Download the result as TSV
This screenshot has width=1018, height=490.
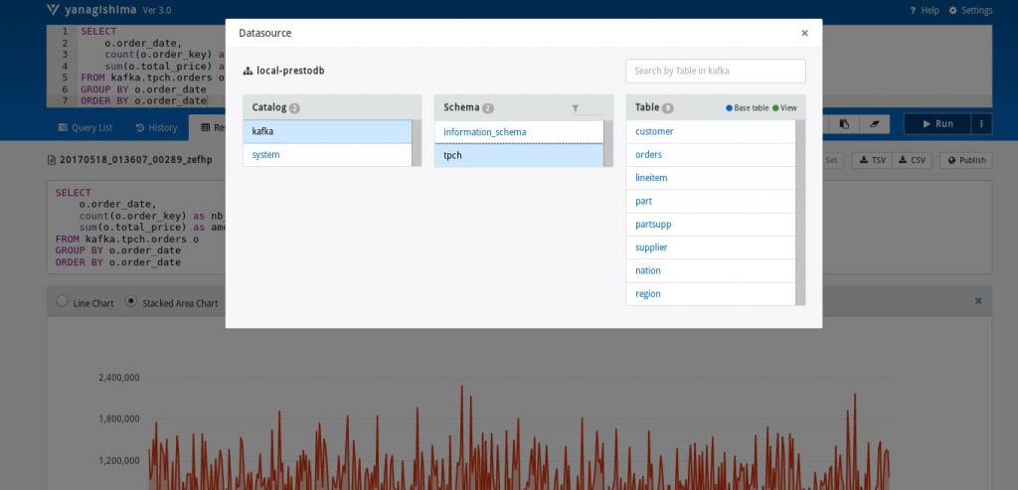[872, 160]
